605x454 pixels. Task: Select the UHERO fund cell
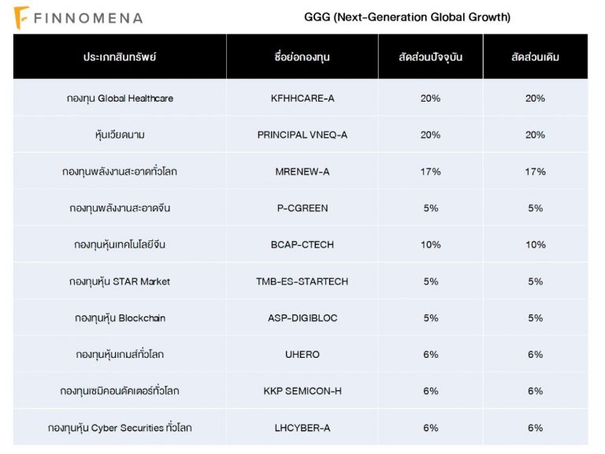coord(302,355)
